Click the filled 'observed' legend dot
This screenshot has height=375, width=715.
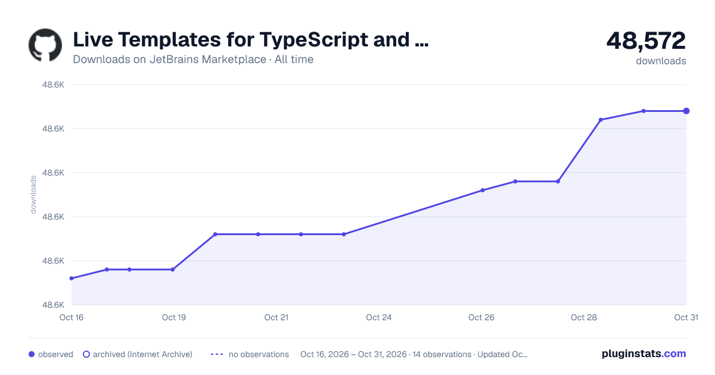(x=32, y=354)
